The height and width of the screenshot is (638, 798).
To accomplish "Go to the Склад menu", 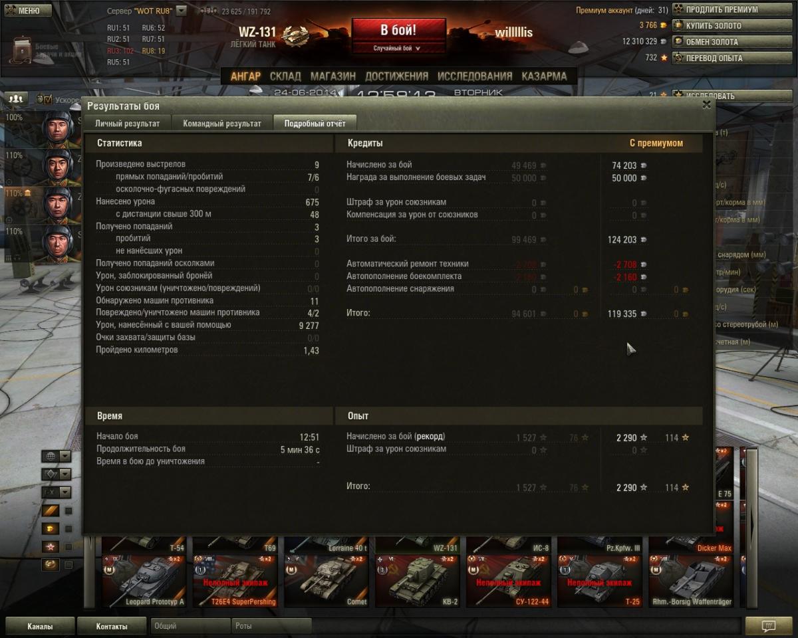I will (285, 76).
